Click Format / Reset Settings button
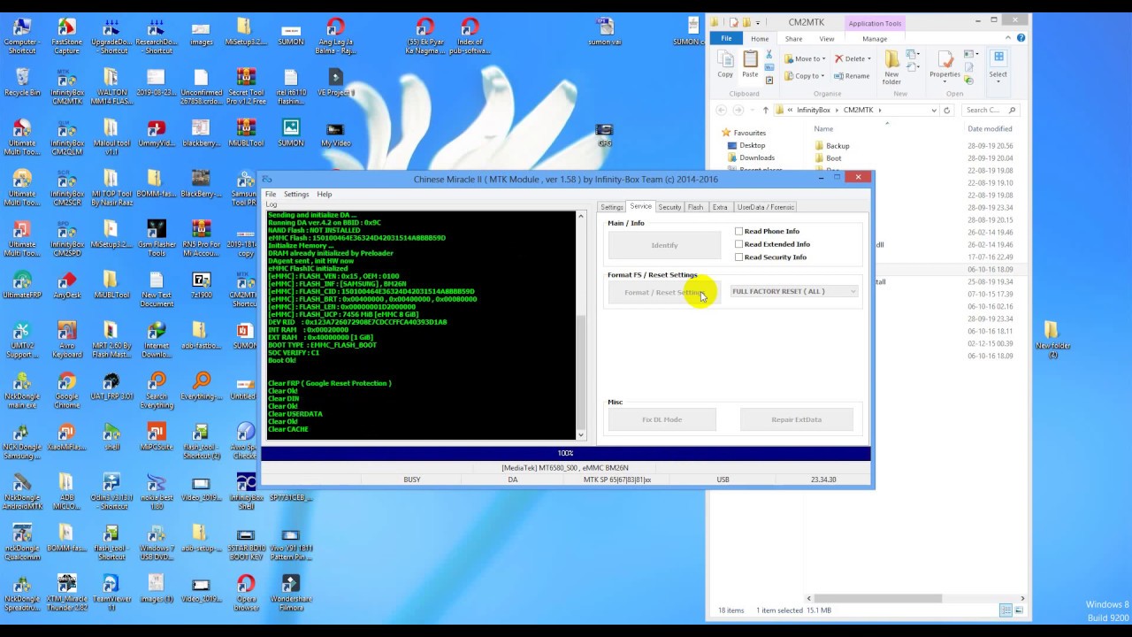 pos(665,293)
